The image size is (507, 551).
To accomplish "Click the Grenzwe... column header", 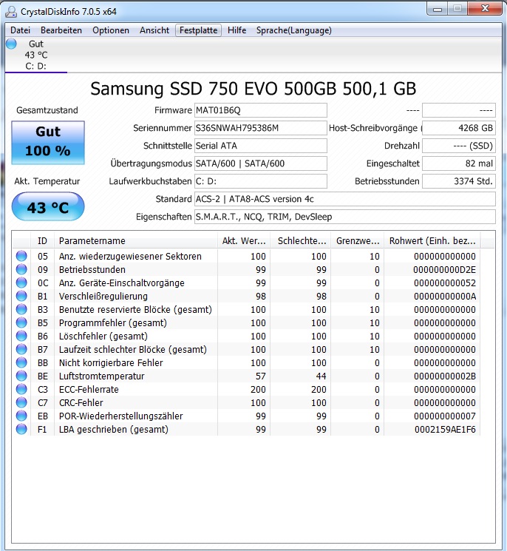I will click(358, 241).
